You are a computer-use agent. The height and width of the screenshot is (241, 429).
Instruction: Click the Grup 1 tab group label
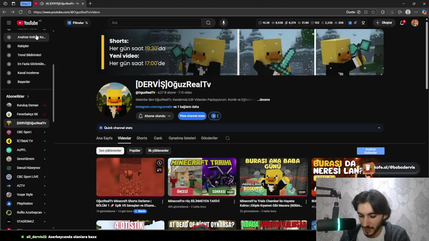pos(25,4)
